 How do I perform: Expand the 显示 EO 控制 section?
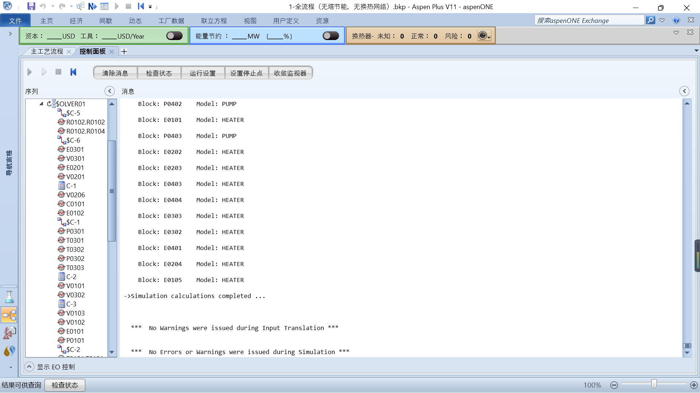tap(29, 366)
